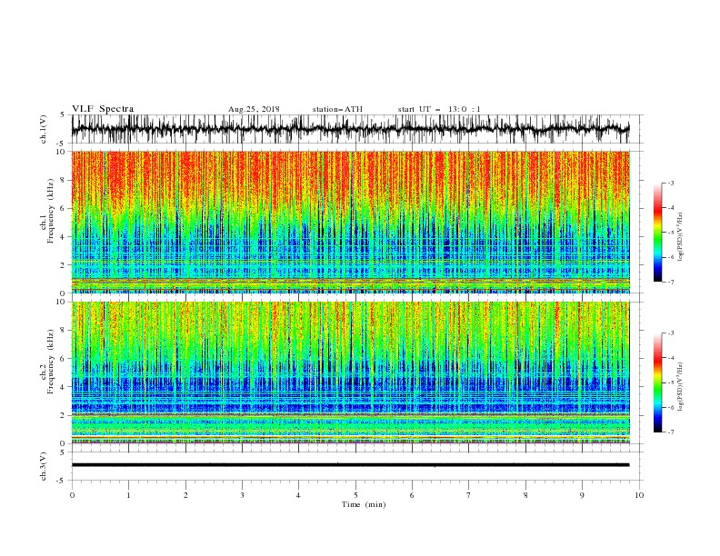Screen dimensions: 720x556
Task: Click time axis tick label '9'
Action: (582, 495)
